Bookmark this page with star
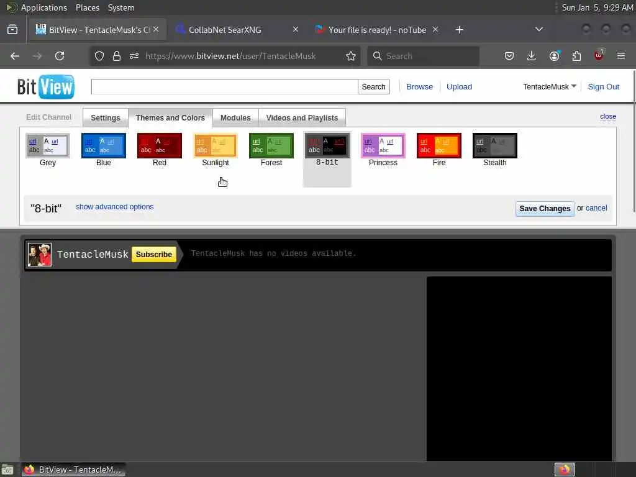Image resolution: width=636 pixels, height=477 pixels. (x=351, y=56)
